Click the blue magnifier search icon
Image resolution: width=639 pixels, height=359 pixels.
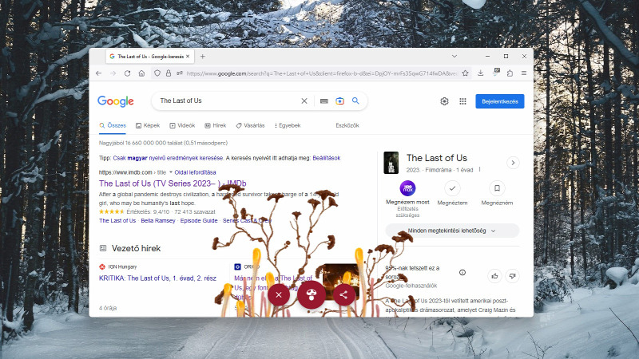click(355, 101)
